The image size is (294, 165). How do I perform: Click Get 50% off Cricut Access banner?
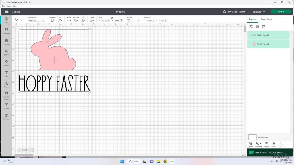tap(270, 152)
